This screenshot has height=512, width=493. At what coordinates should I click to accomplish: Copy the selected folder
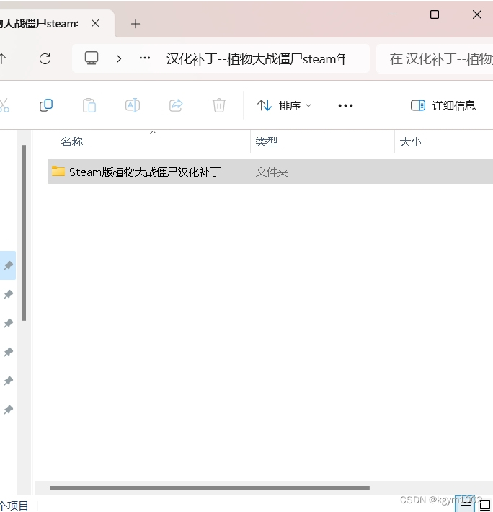[46, 105]
